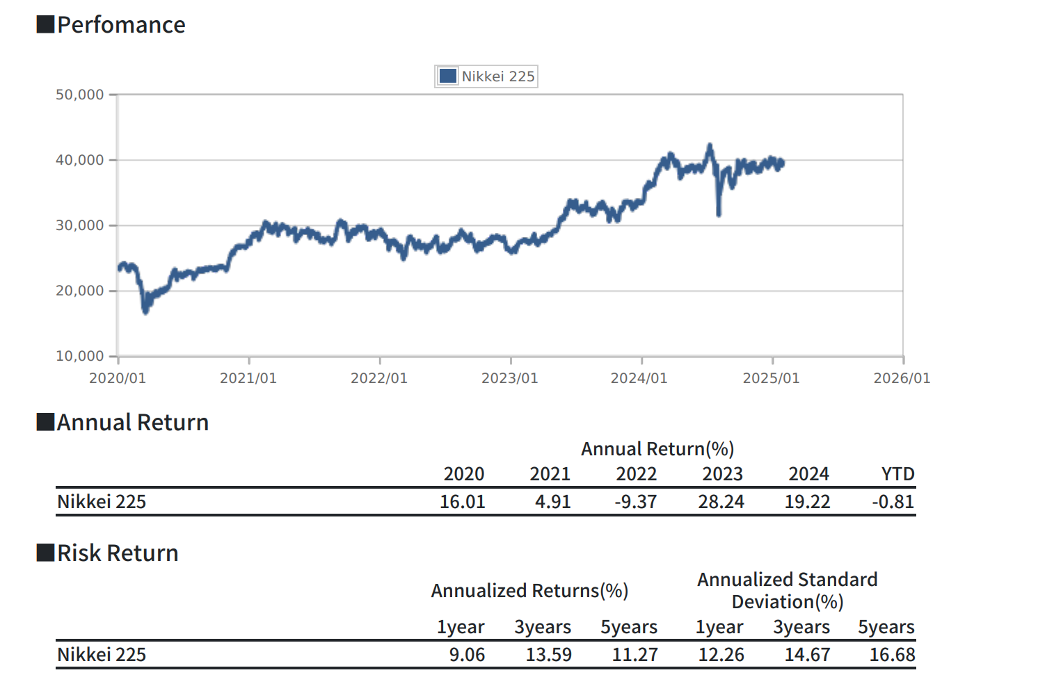Click the Annualized Standard Deviation(%) header
This screenshot has width=1038, height=684.
(788, 591)
